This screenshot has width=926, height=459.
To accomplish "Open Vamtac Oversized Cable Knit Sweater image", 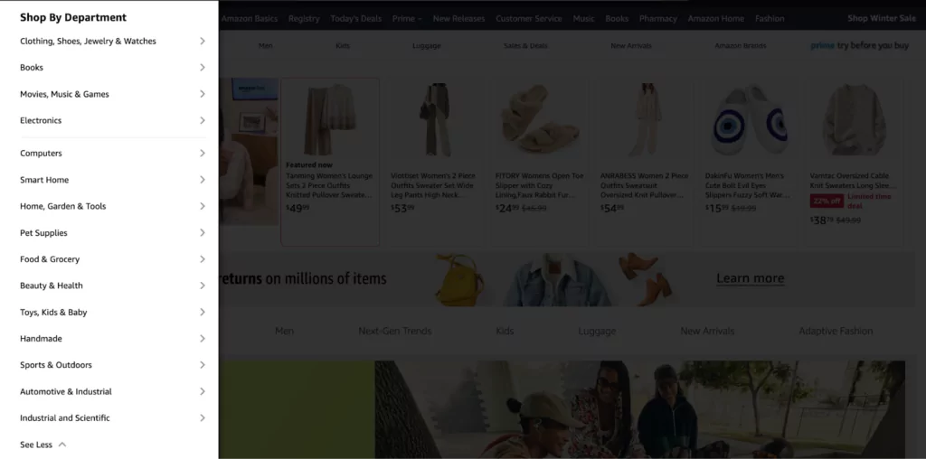I will pos(855,120).
